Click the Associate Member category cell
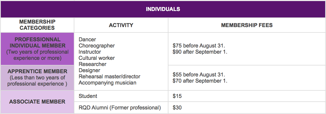Image resolution: width=326 pixels, height=114 pixels. click(37, 102)
